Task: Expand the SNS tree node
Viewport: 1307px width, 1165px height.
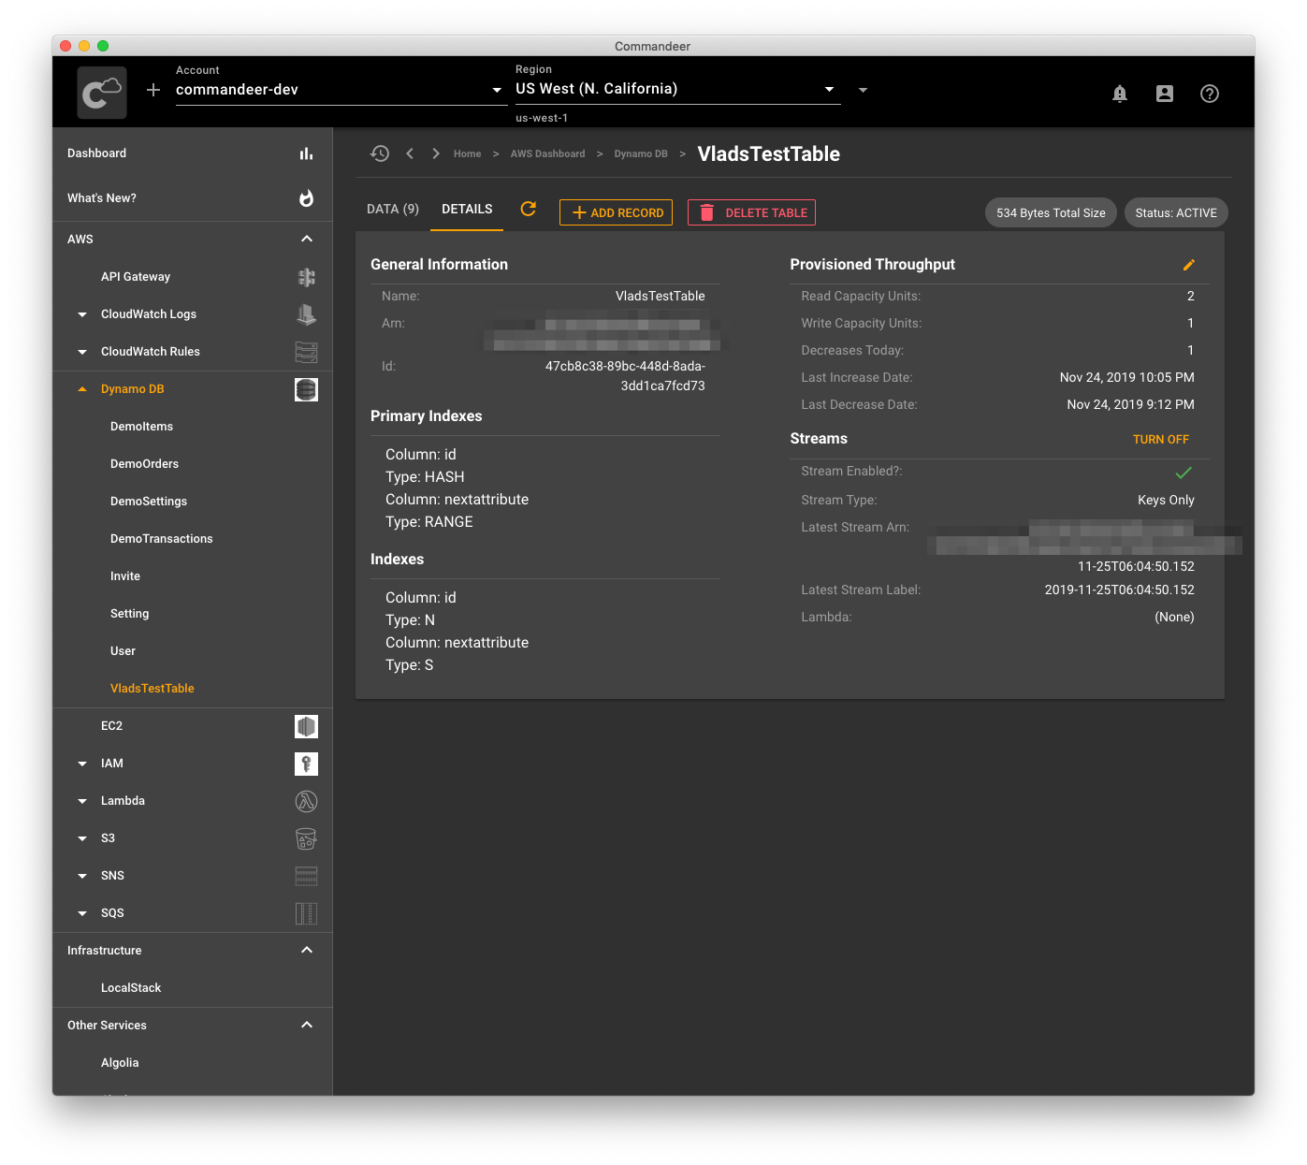Action: 82,876
